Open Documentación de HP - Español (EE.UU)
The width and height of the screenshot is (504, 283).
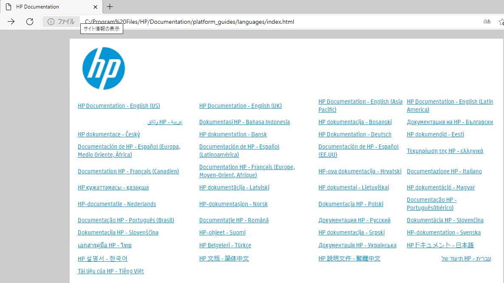358,151
